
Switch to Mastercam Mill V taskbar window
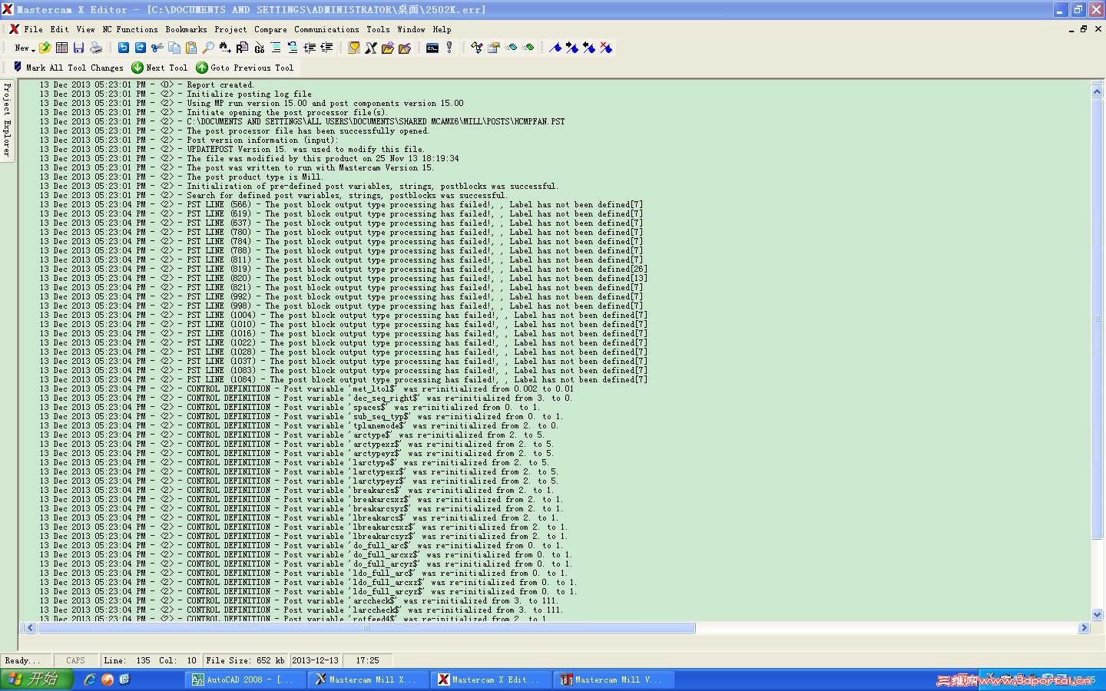[614, 679]
